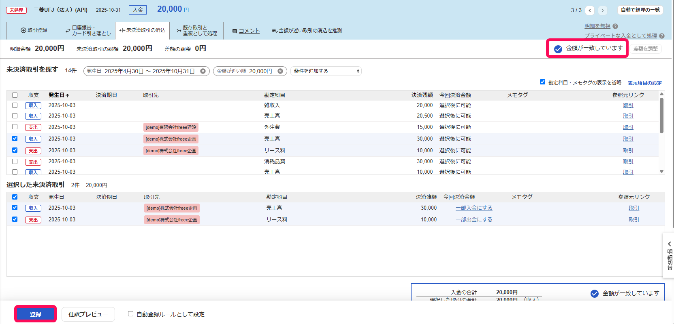
Task: Go to the previous statement with left chevron
Action: (590, 10)
